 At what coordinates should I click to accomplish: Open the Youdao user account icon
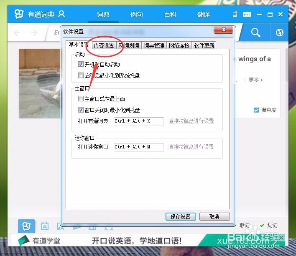(61, 14)
